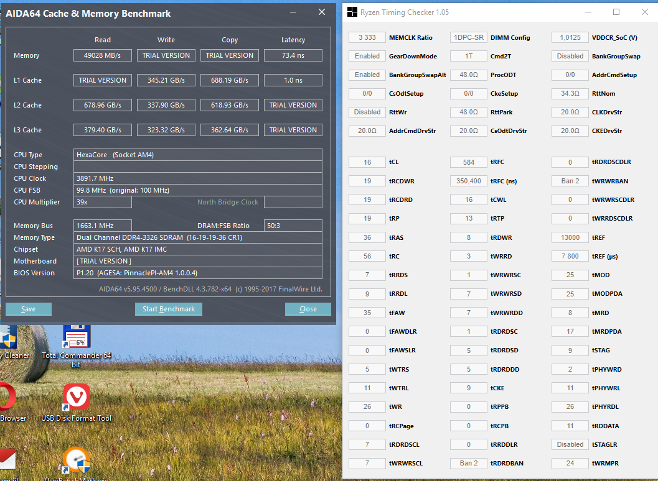Click the Cmd2T 1T value
Image resolution: width=658 pixels, height=481 pixels.
469,56
